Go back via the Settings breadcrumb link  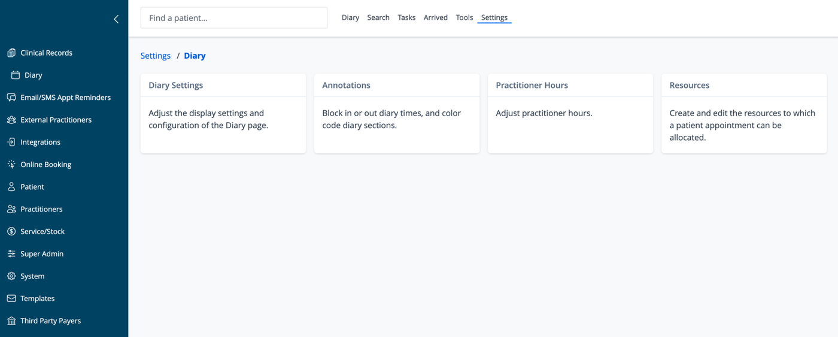(x=156, y=56)
